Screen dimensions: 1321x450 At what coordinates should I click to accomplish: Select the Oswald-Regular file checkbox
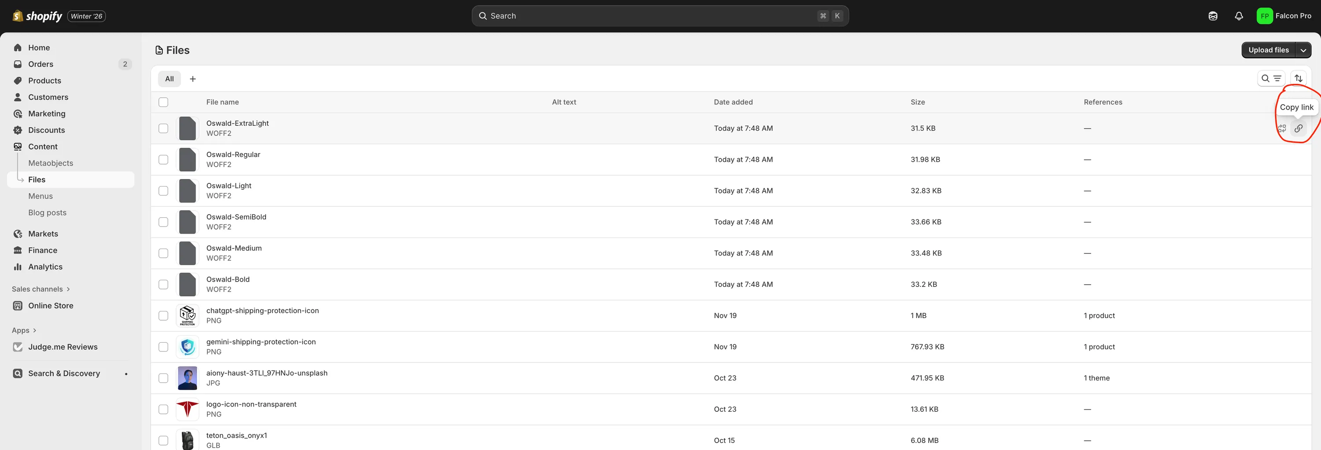click(163, 159)
